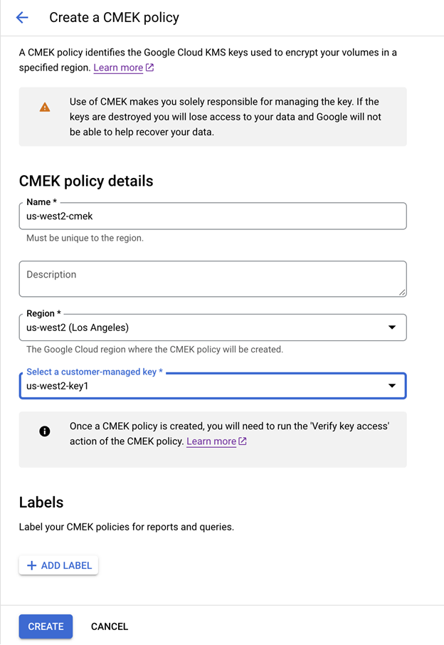
Task: Focus the Name field containing us-west2-cmek
Action: pos(212,216)
